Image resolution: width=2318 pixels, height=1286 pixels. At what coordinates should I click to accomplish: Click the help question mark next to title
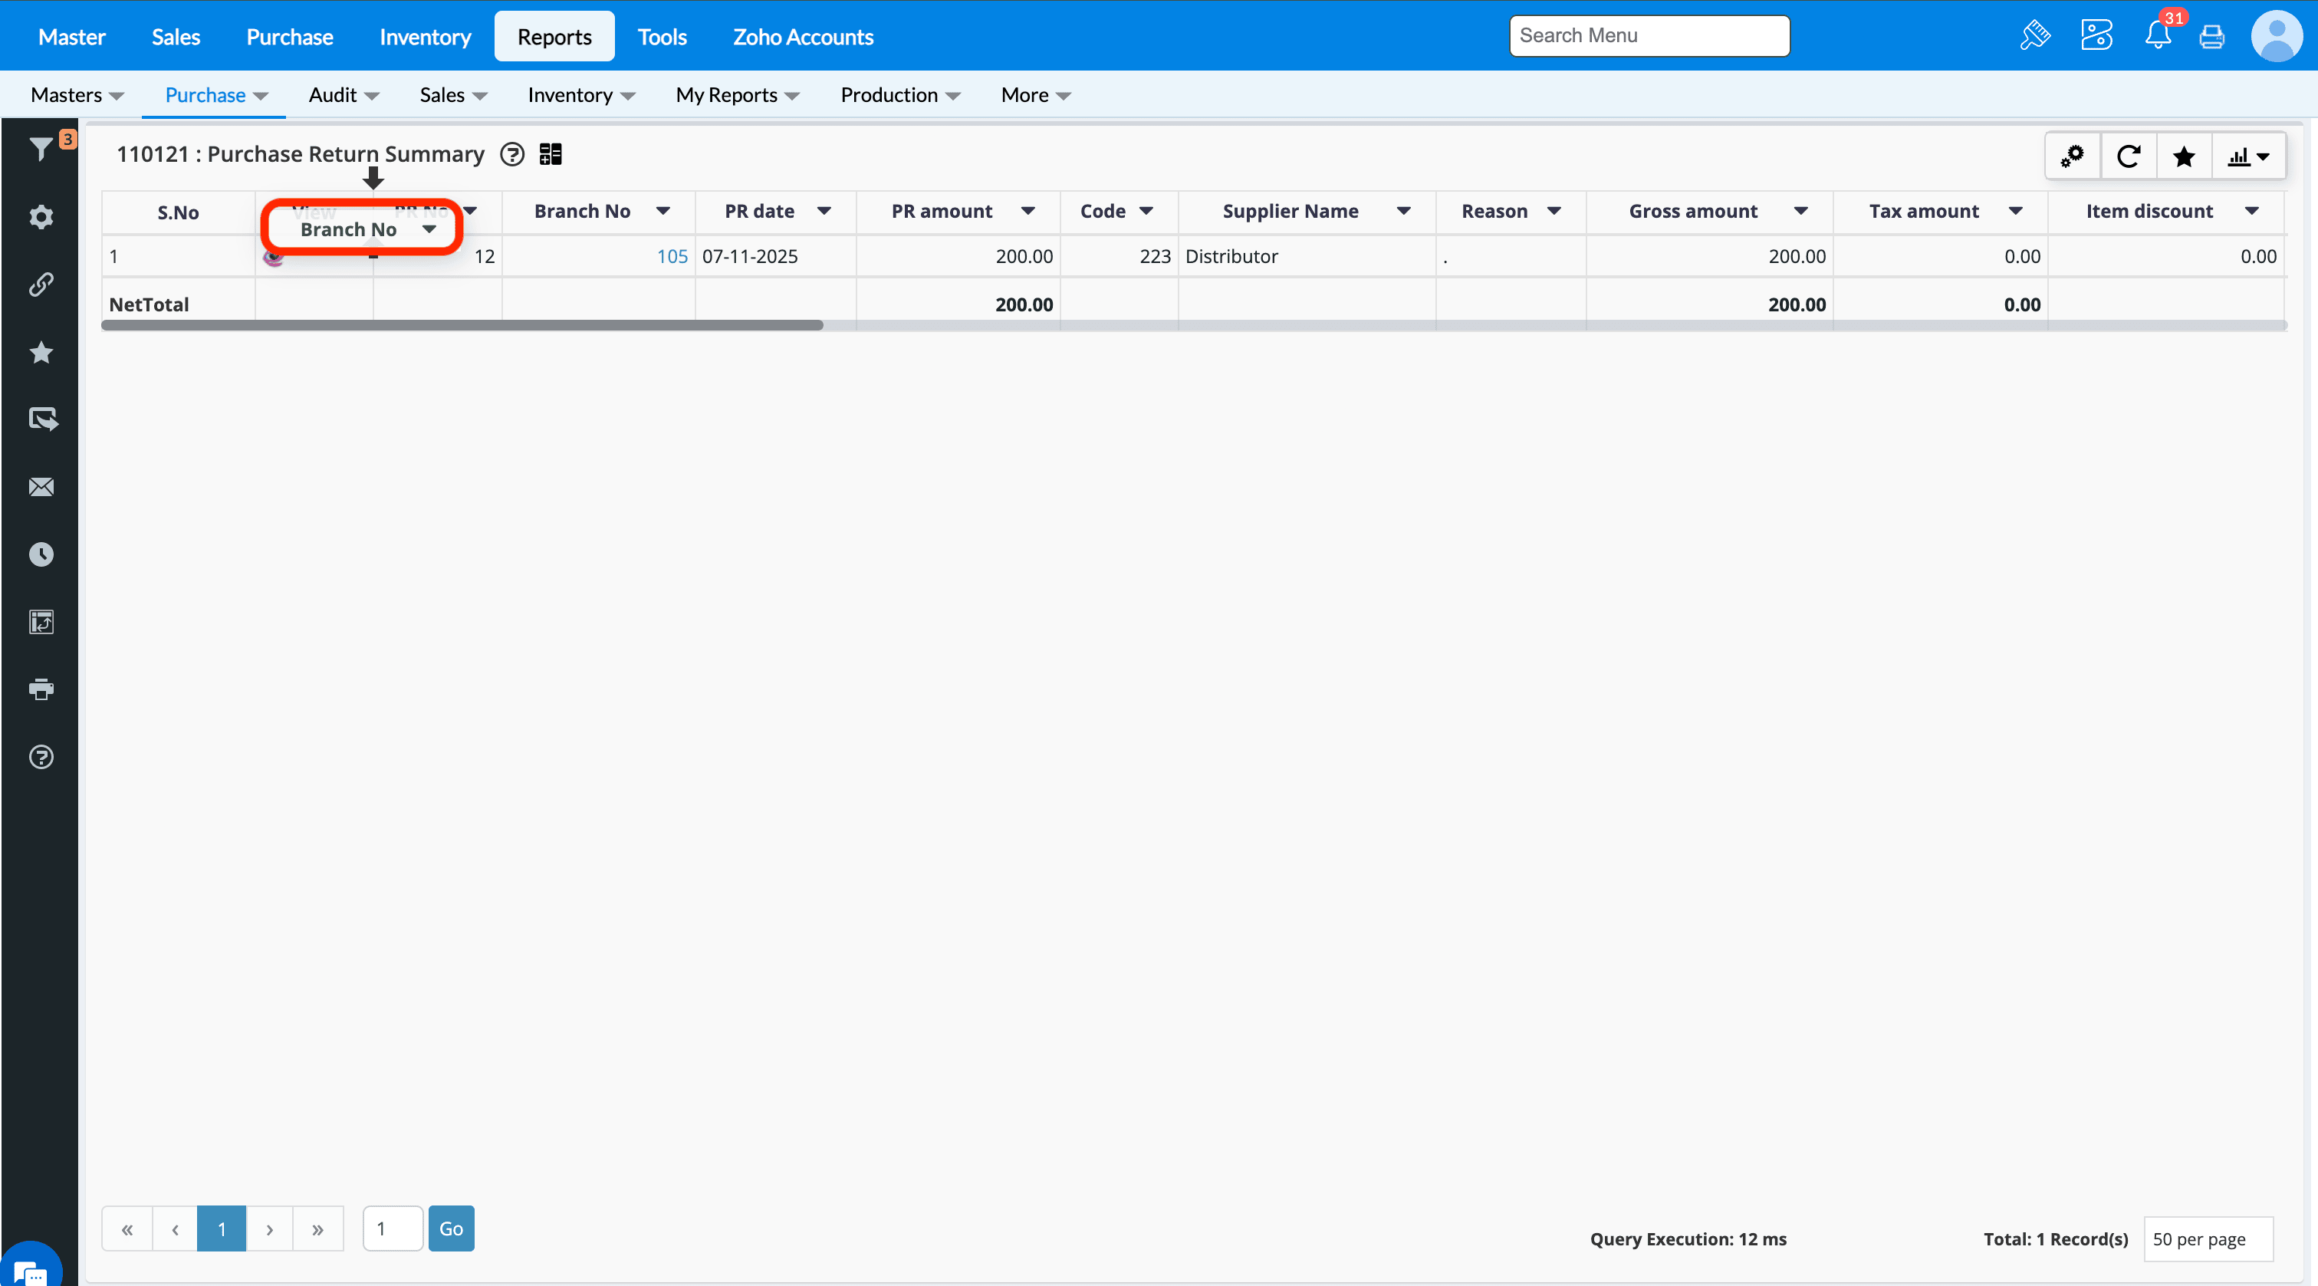[512, 154]
